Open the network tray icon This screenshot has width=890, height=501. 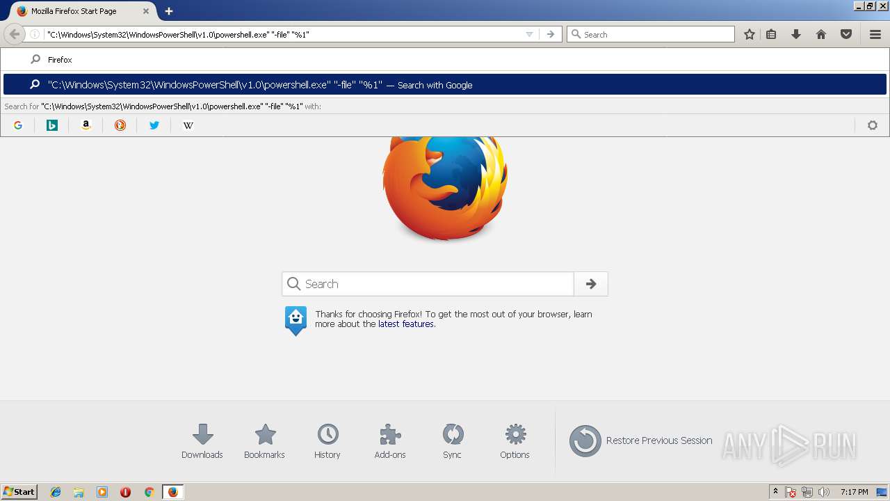807,492
